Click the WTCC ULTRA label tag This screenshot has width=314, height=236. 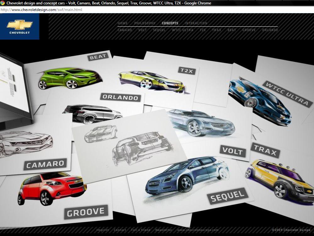click(x=287, y=94)
